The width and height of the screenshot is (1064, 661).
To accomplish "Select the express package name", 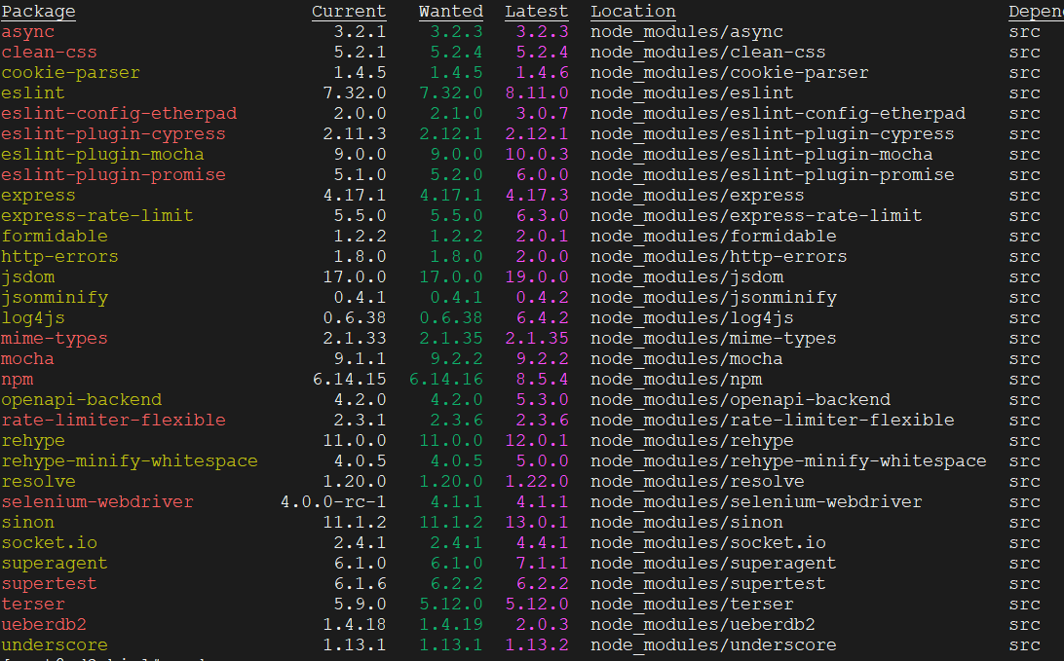I will tap(38, 195).
